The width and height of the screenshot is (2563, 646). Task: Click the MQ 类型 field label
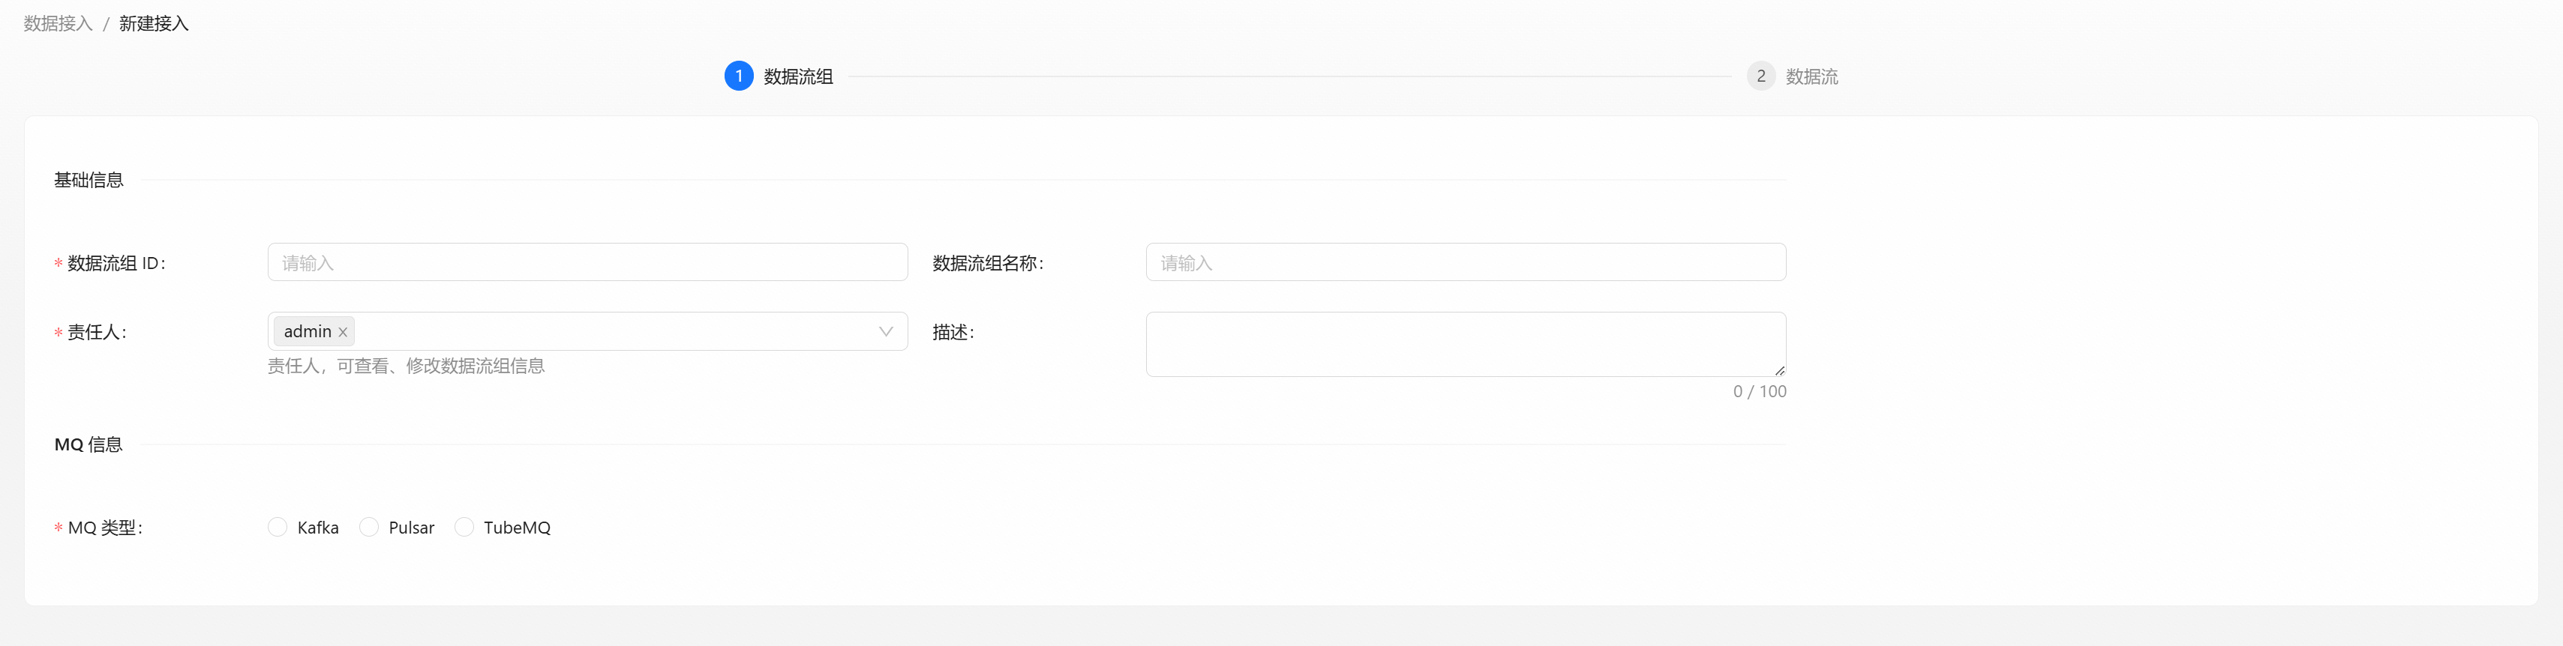(x=104, y=528)
